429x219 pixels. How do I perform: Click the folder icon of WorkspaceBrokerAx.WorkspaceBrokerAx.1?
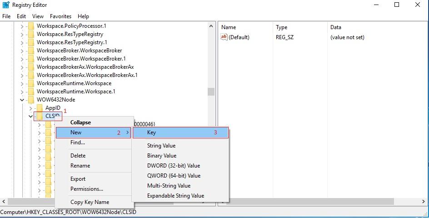[31, 75]
